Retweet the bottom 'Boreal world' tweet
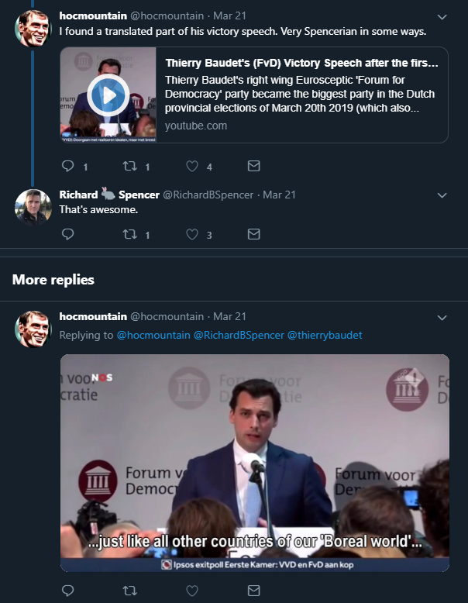The height and width of the screenshot is (603, 468). [x=129, y=591]
